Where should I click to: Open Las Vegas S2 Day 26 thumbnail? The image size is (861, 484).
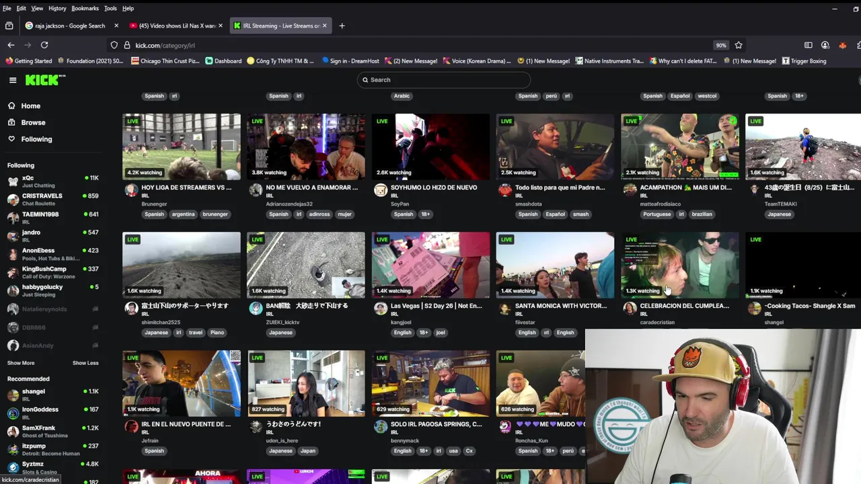(430, 265)
